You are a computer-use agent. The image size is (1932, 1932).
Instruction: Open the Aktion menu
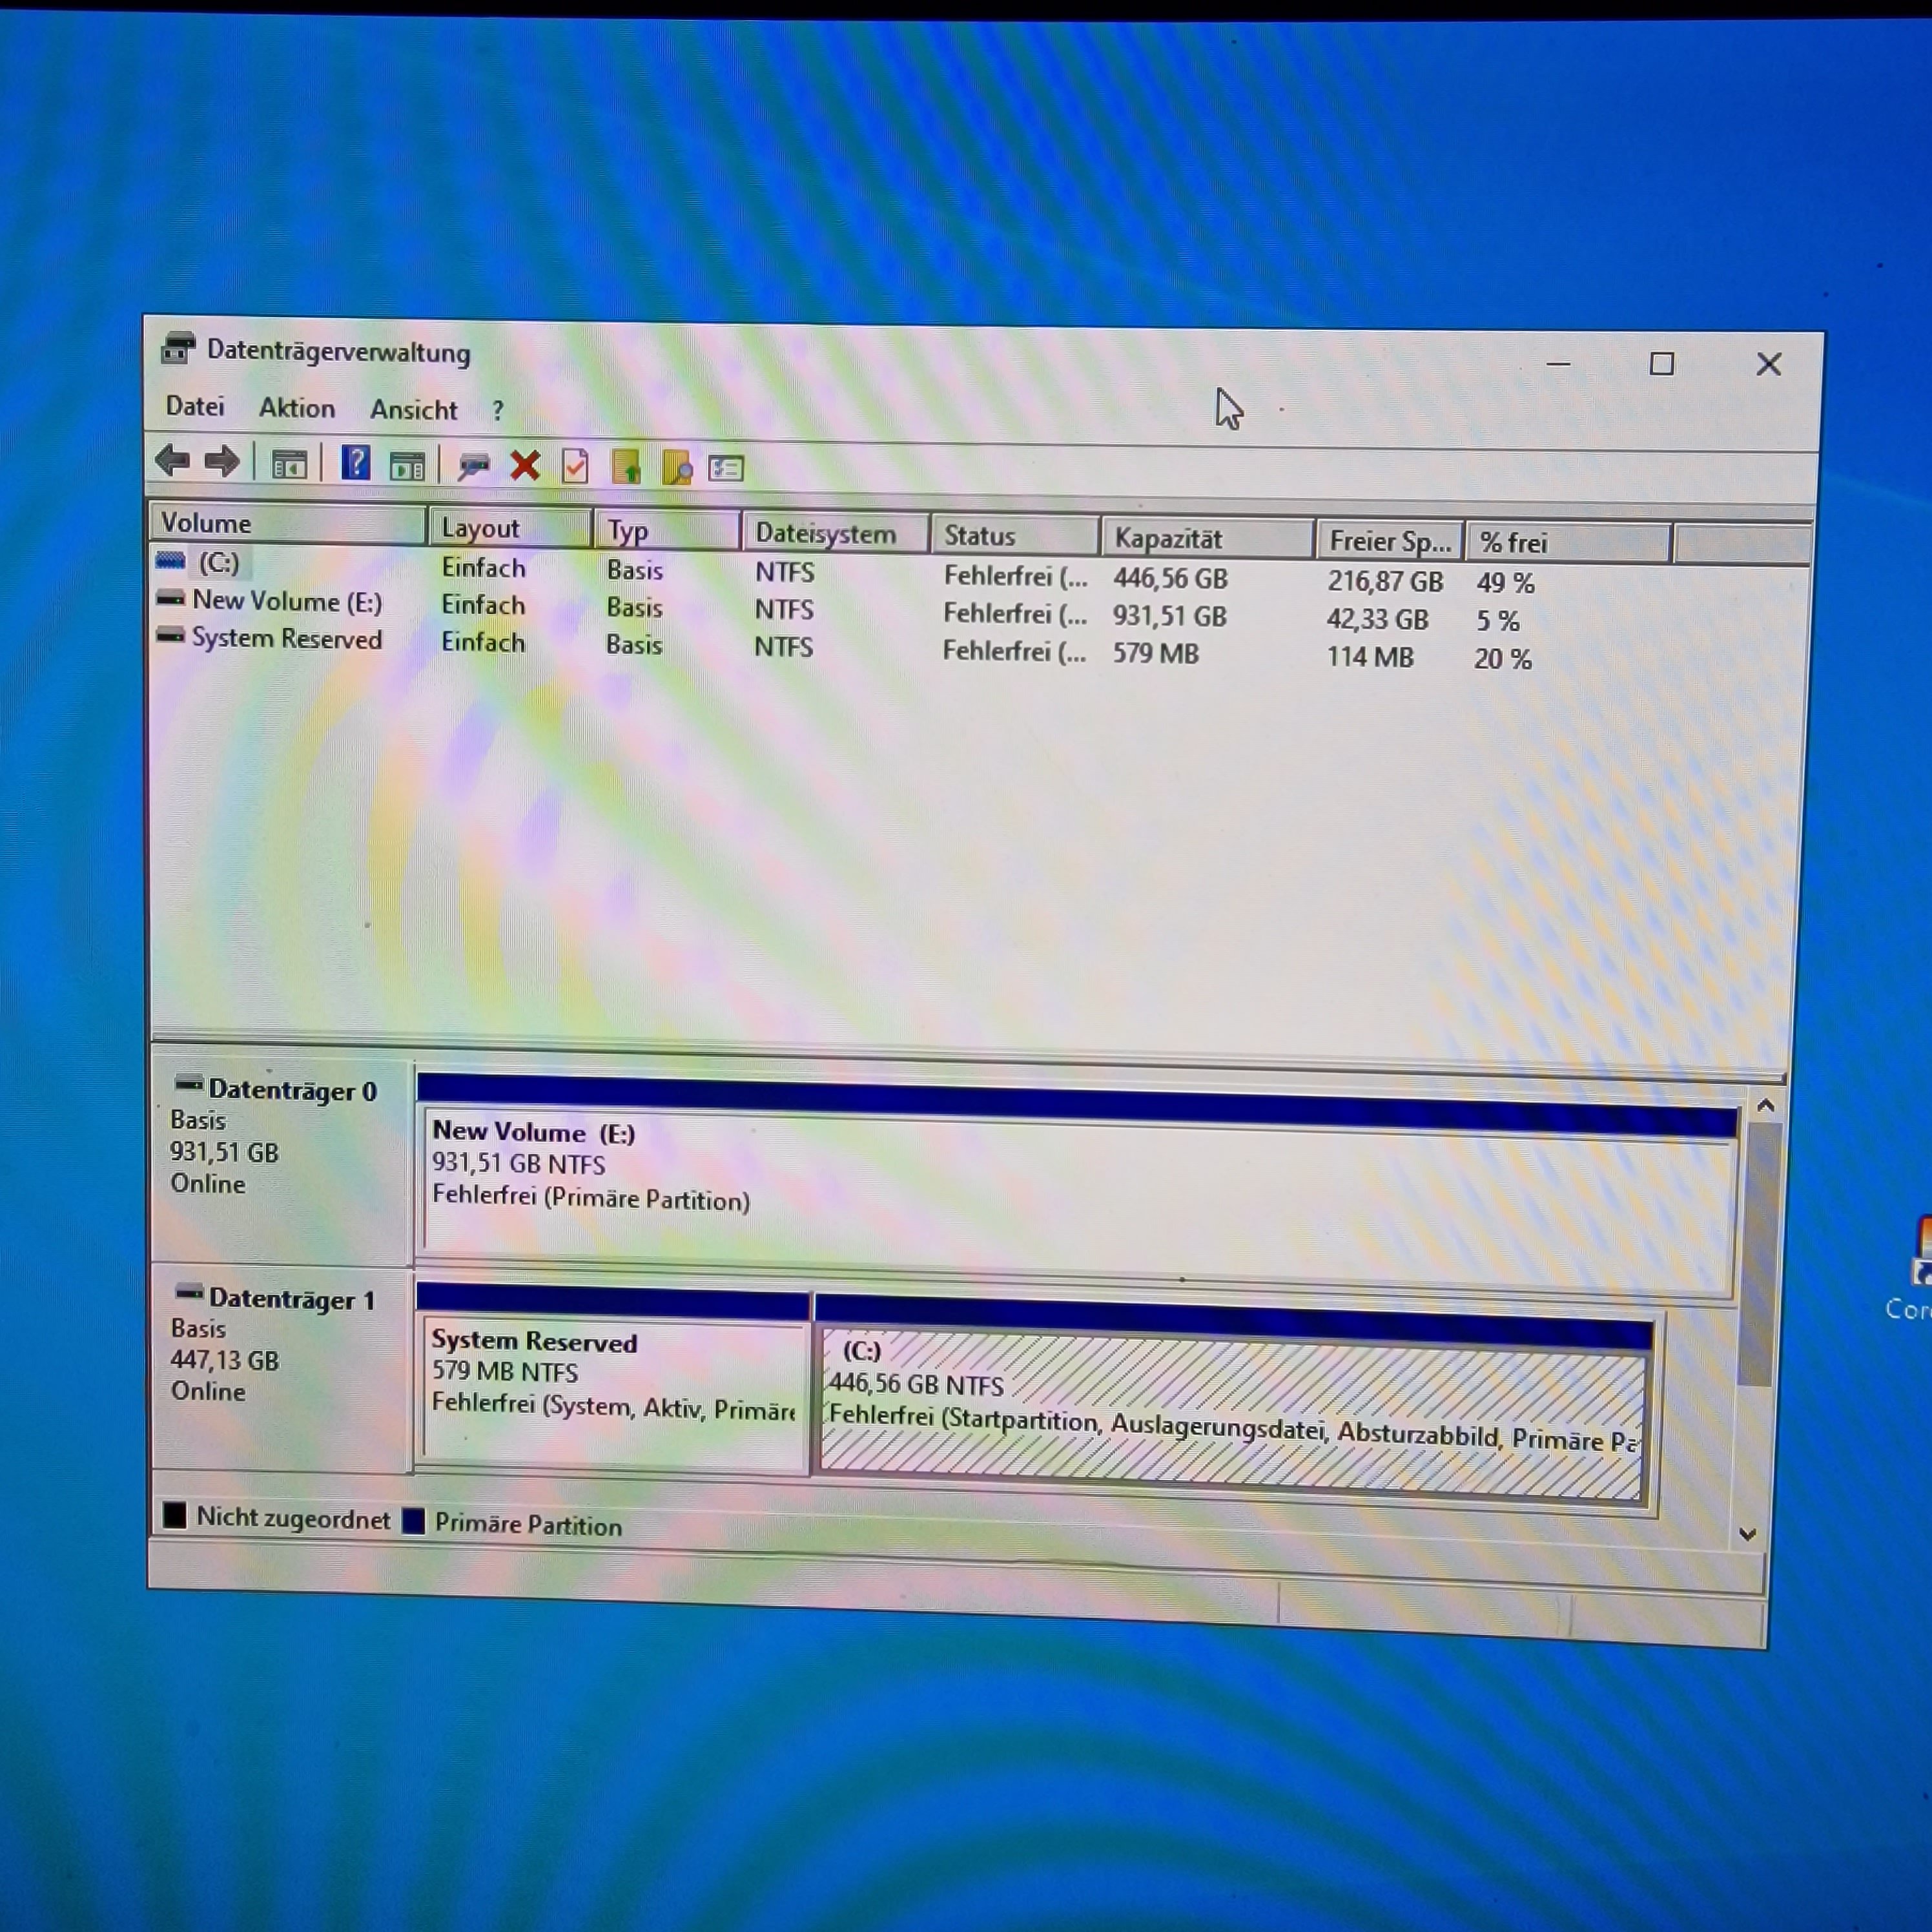click(x=297, y=408)
